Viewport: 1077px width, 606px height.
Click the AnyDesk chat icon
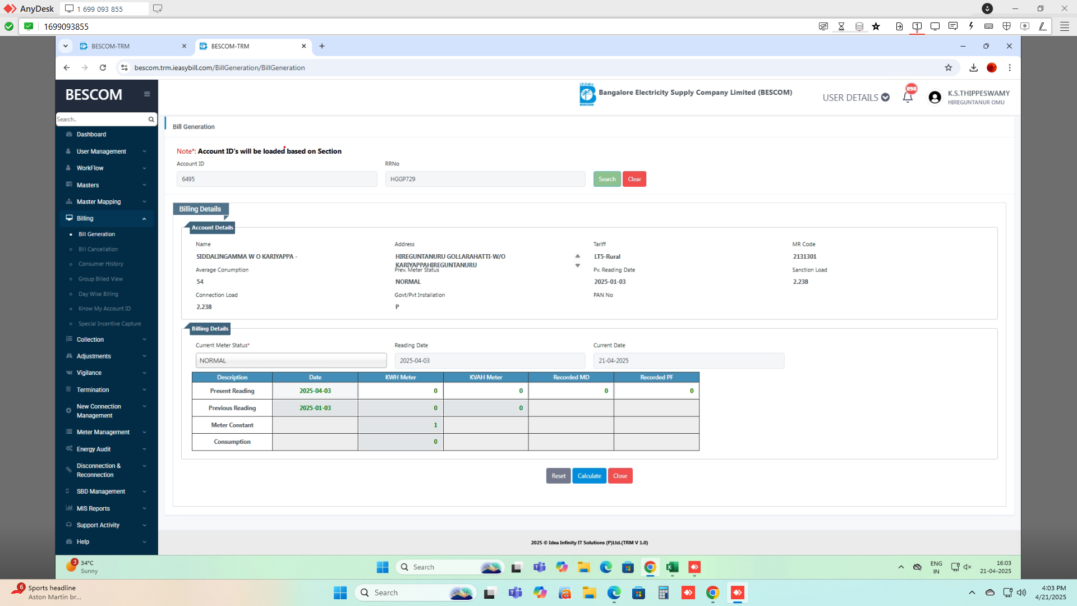pos(952,26)
